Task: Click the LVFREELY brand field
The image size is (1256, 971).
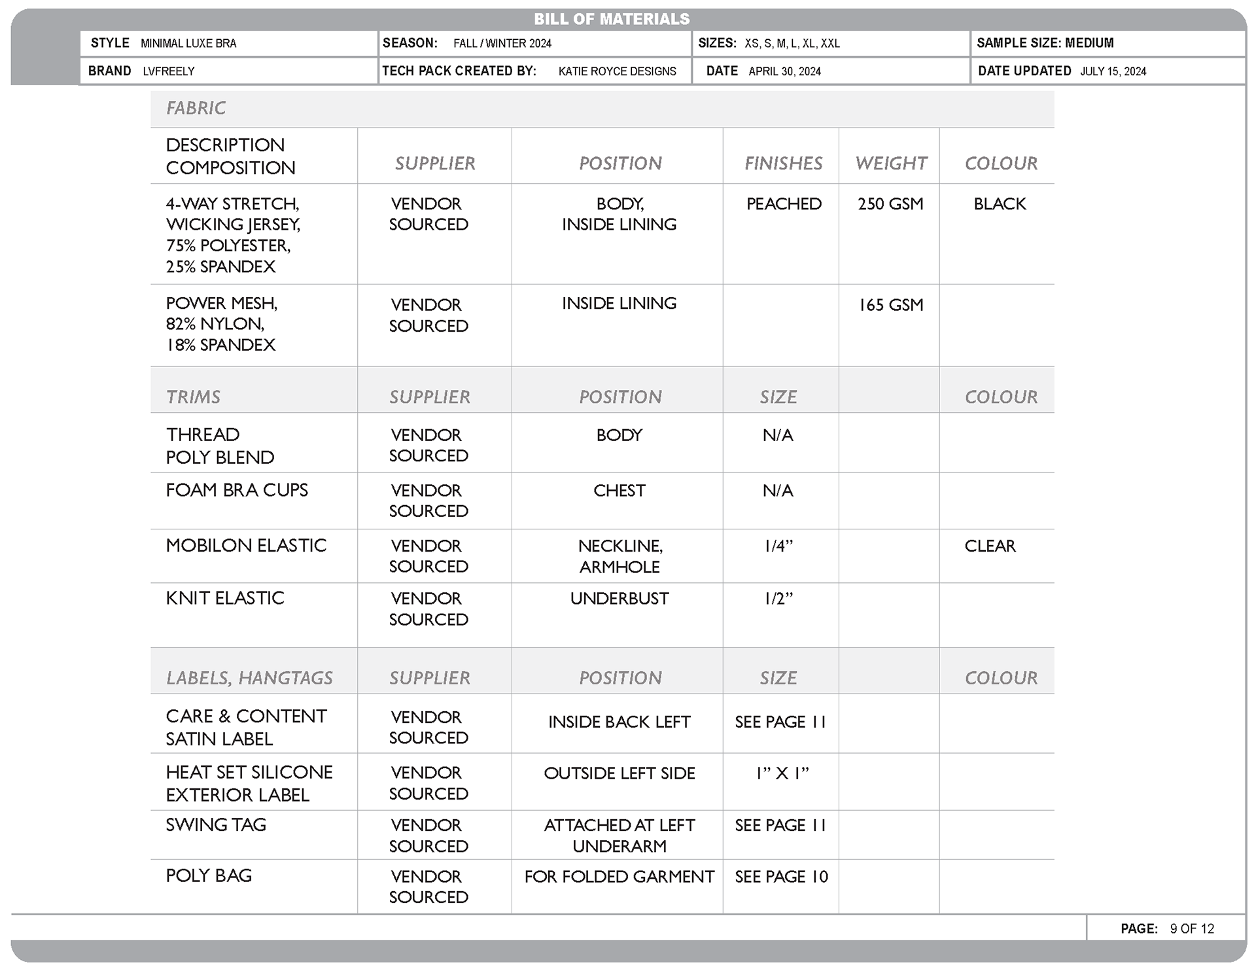Action: pyautogui.click(x=169, y=71)
